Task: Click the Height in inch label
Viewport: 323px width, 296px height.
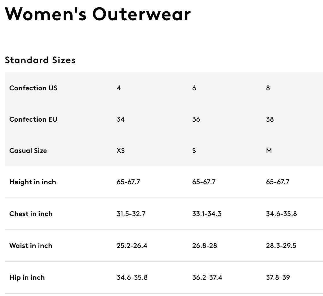Action: click(32, 182)
